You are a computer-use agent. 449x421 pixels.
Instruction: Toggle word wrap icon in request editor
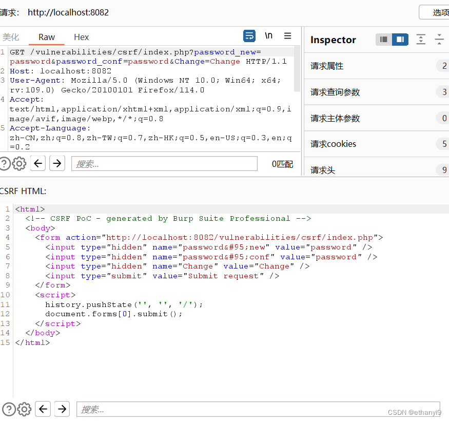(x=249, y=36)
